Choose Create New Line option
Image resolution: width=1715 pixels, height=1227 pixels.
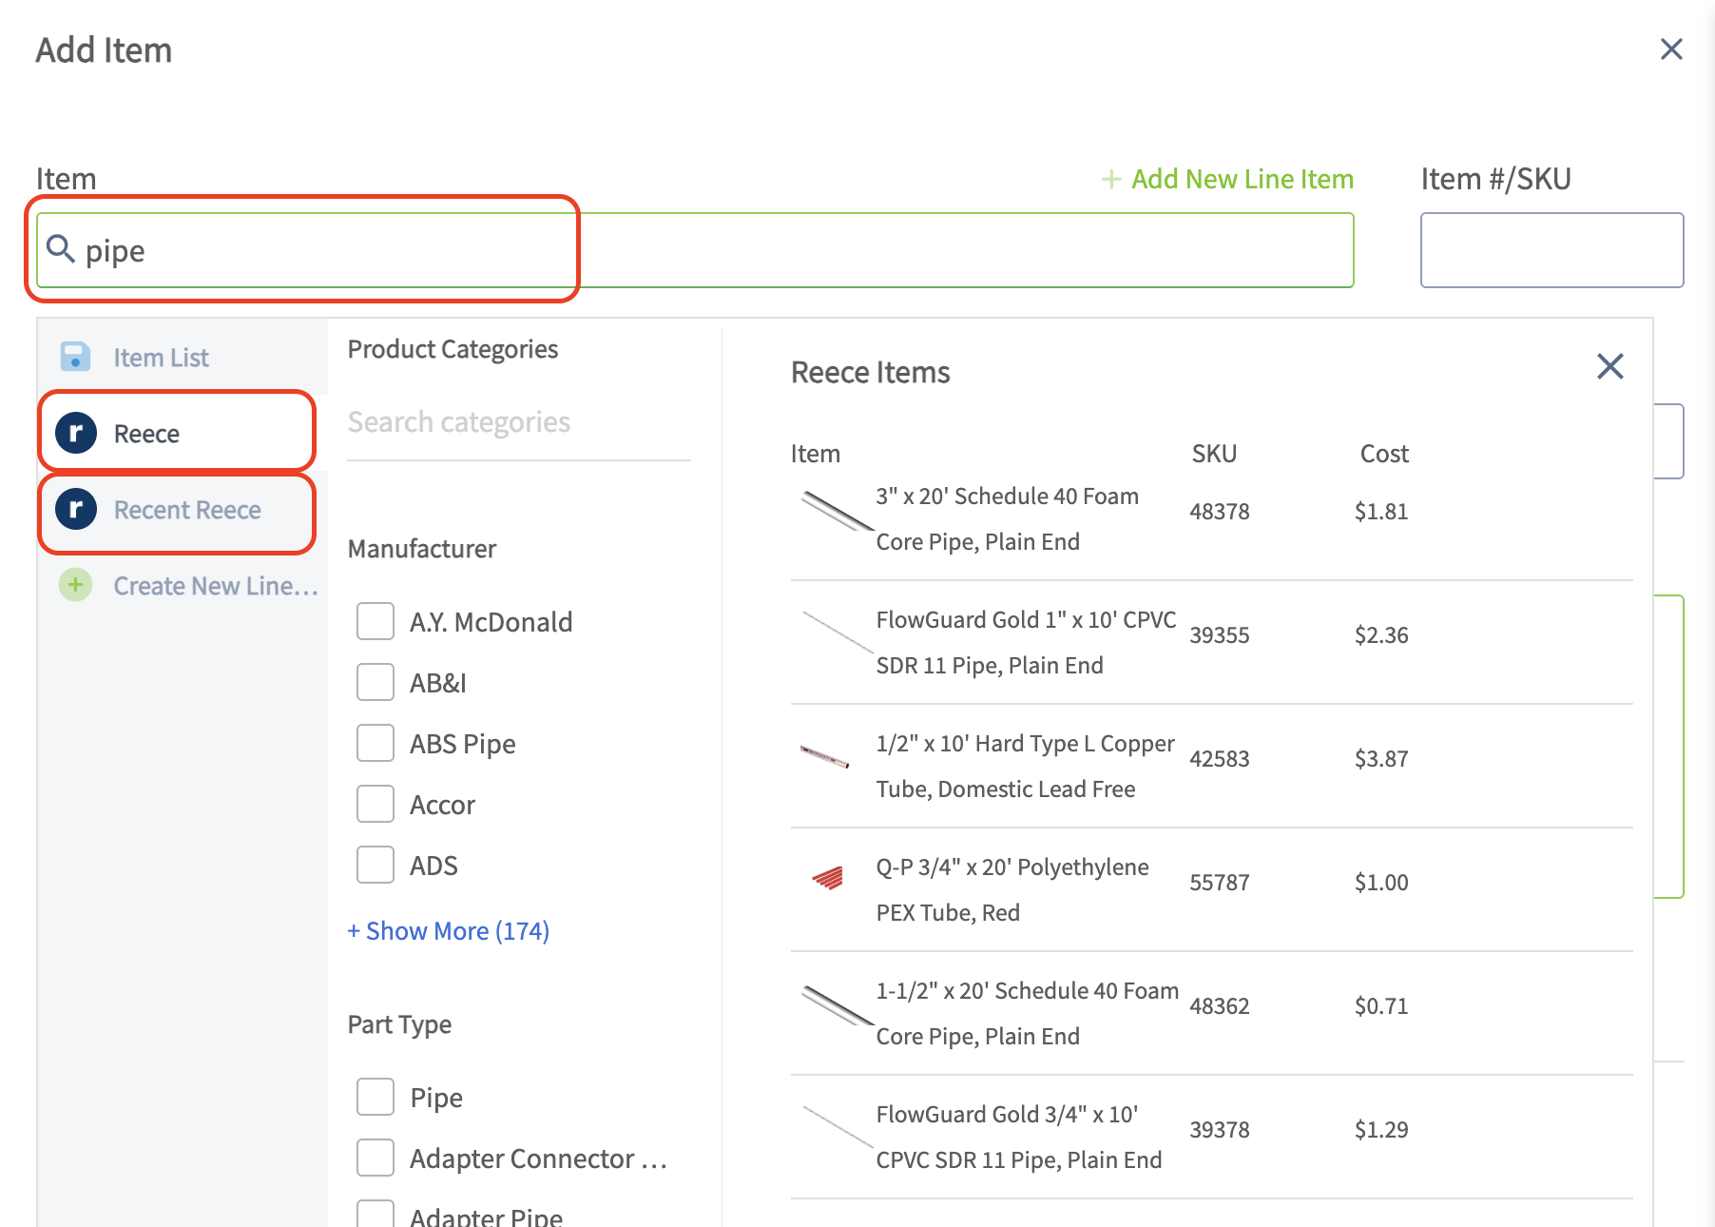(183, 585)
